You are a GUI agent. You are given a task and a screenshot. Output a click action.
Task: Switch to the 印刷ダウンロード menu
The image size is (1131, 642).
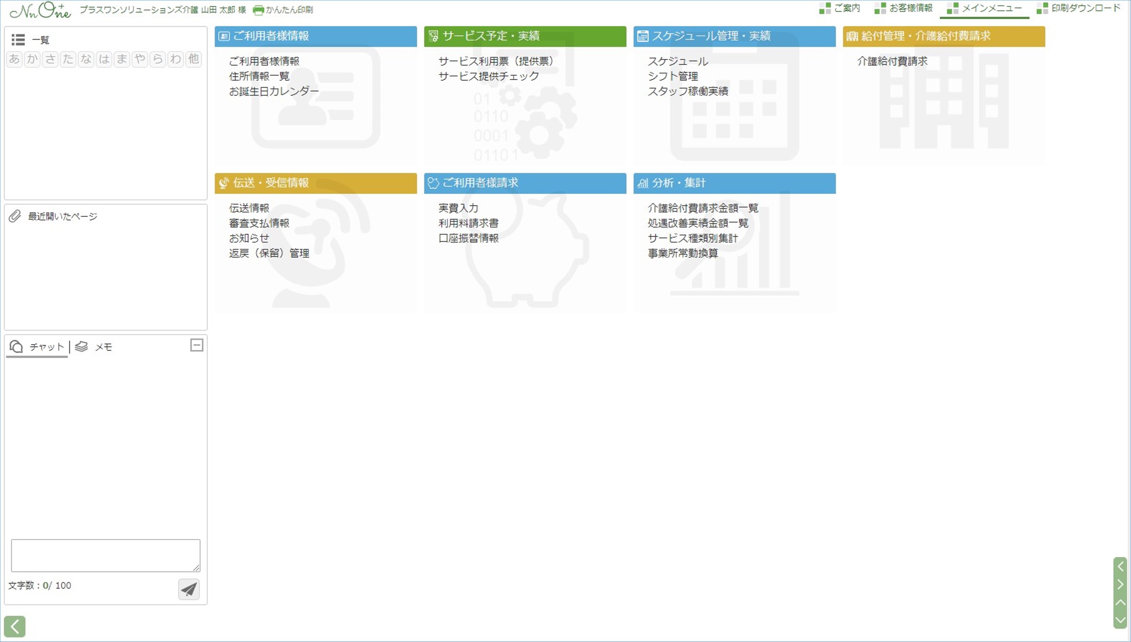tap(1085, 8)
